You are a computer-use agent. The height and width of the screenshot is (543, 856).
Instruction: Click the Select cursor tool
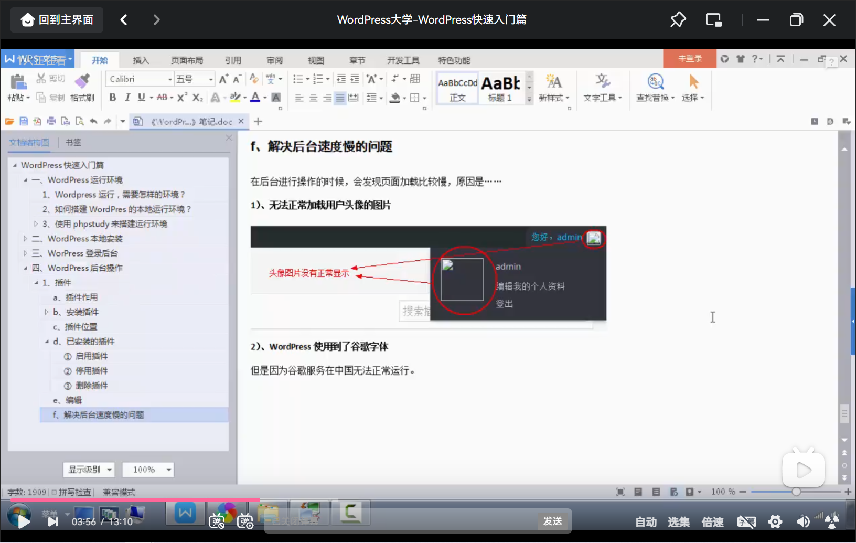click(x=693, y=81)
